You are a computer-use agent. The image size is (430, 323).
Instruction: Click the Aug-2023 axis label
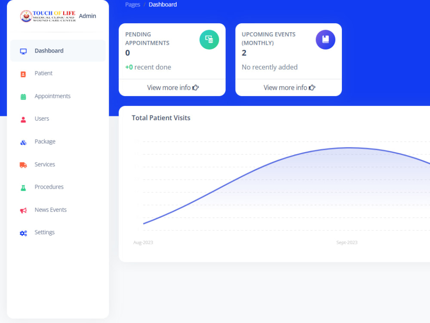tap(143, 242)
